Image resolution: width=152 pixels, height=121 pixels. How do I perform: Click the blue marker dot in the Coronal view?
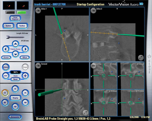click(65, 98)
